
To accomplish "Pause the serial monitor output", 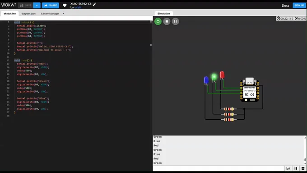I will (x=296, y=168).
